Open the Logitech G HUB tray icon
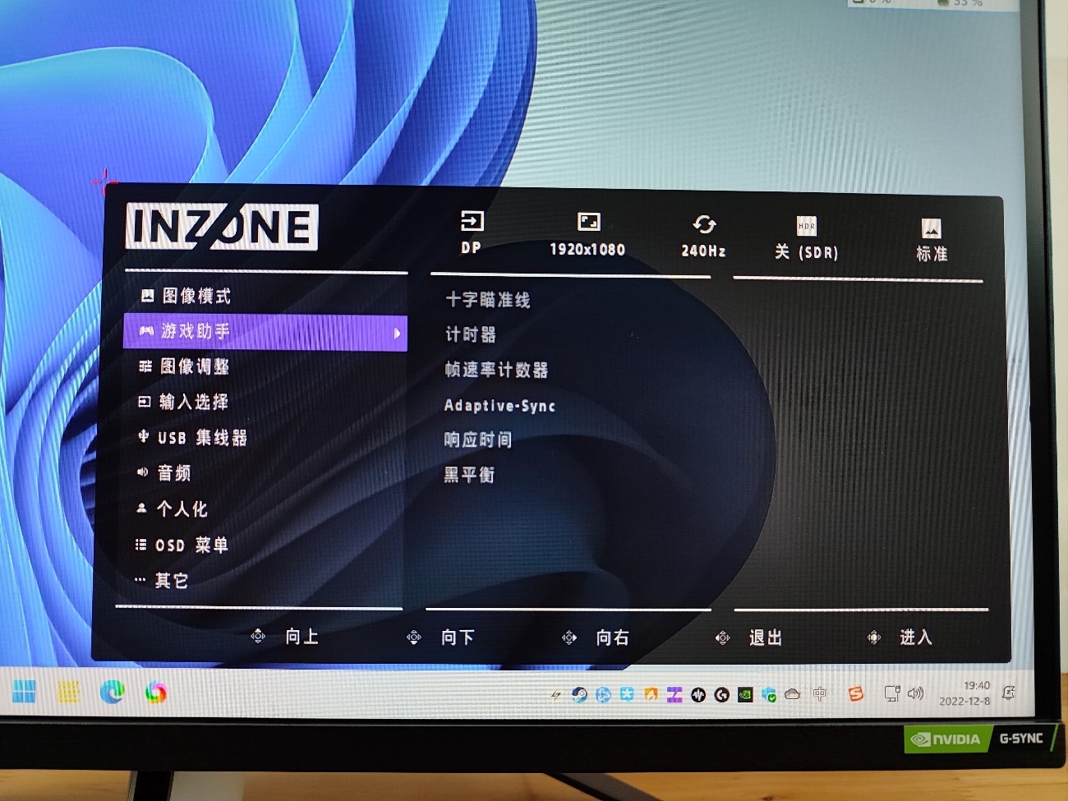 coord(721,695)
